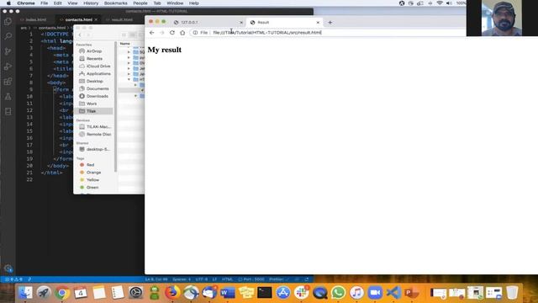The height and width of the screenshot is (303, 538).
Task: Open the Trash in the Dock
Action: coord(512,293)
